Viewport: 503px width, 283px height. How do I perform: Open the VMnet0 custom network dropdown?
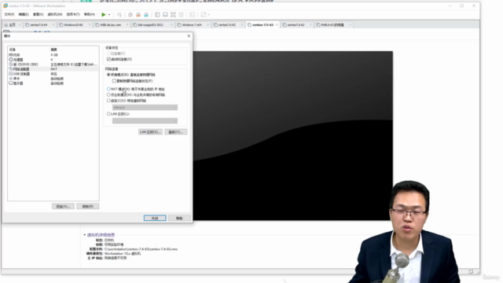145,107
